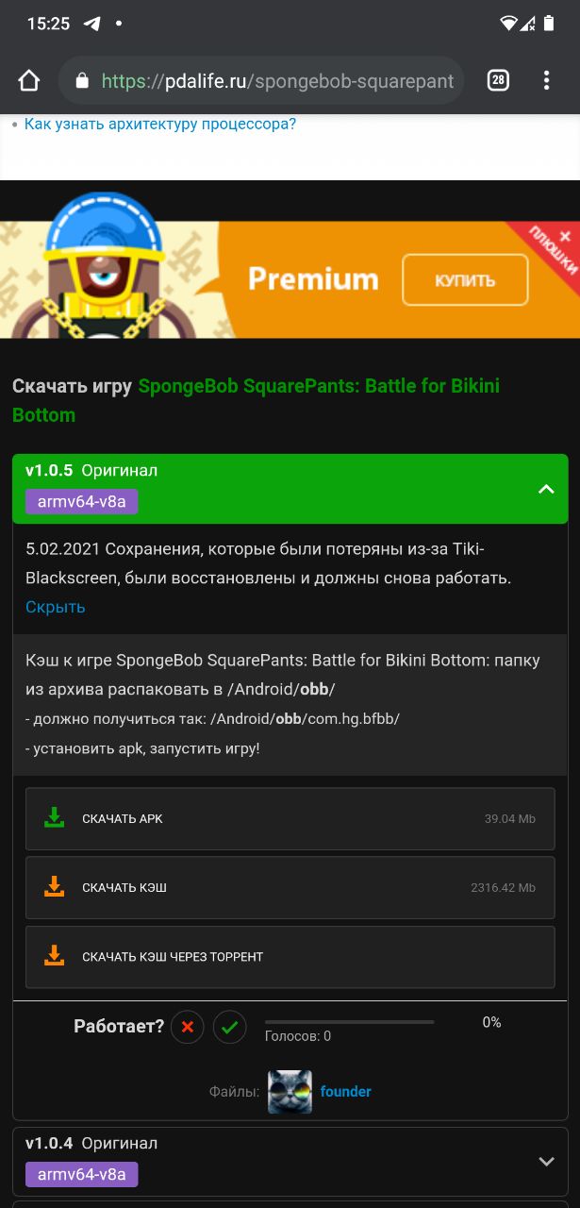Tap the orange torrent cache download icon
Viewport: 580px width, 1208px height.
(55, 956)
